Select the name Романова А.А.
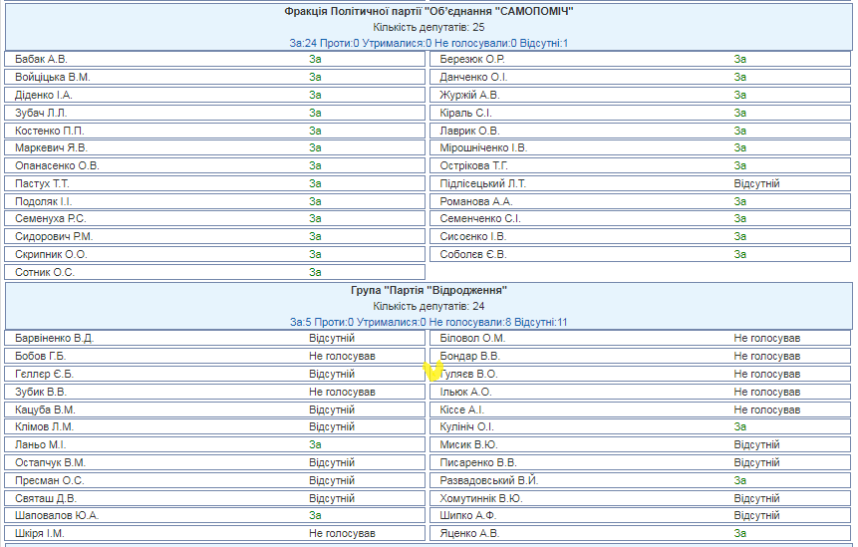Image resolution: width=858 pixels, height=547 pixels. pos(476,201)
